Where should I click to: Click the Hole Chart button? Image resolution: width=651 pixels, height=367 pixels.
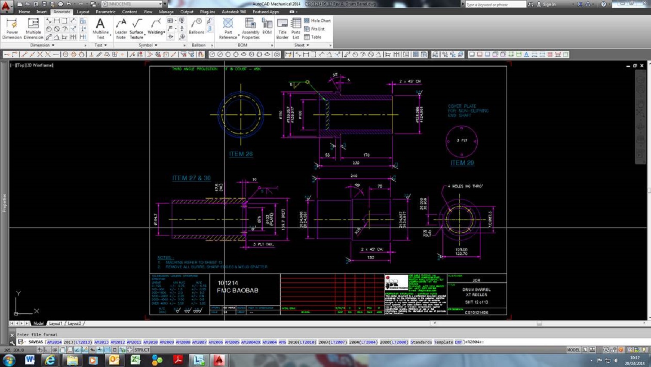(x=317, y=21)
